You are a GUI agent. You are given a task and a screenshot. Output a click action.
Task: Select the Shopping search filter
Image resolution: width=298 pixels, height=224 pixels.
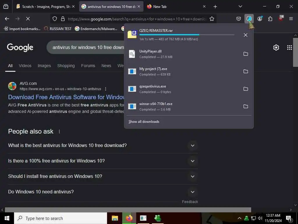pos(66,66)
